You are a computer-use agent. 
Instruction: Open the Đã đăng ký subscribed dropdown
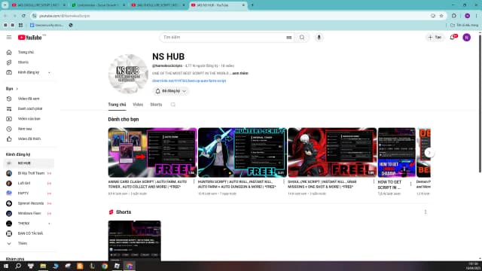tap(171, 91)
